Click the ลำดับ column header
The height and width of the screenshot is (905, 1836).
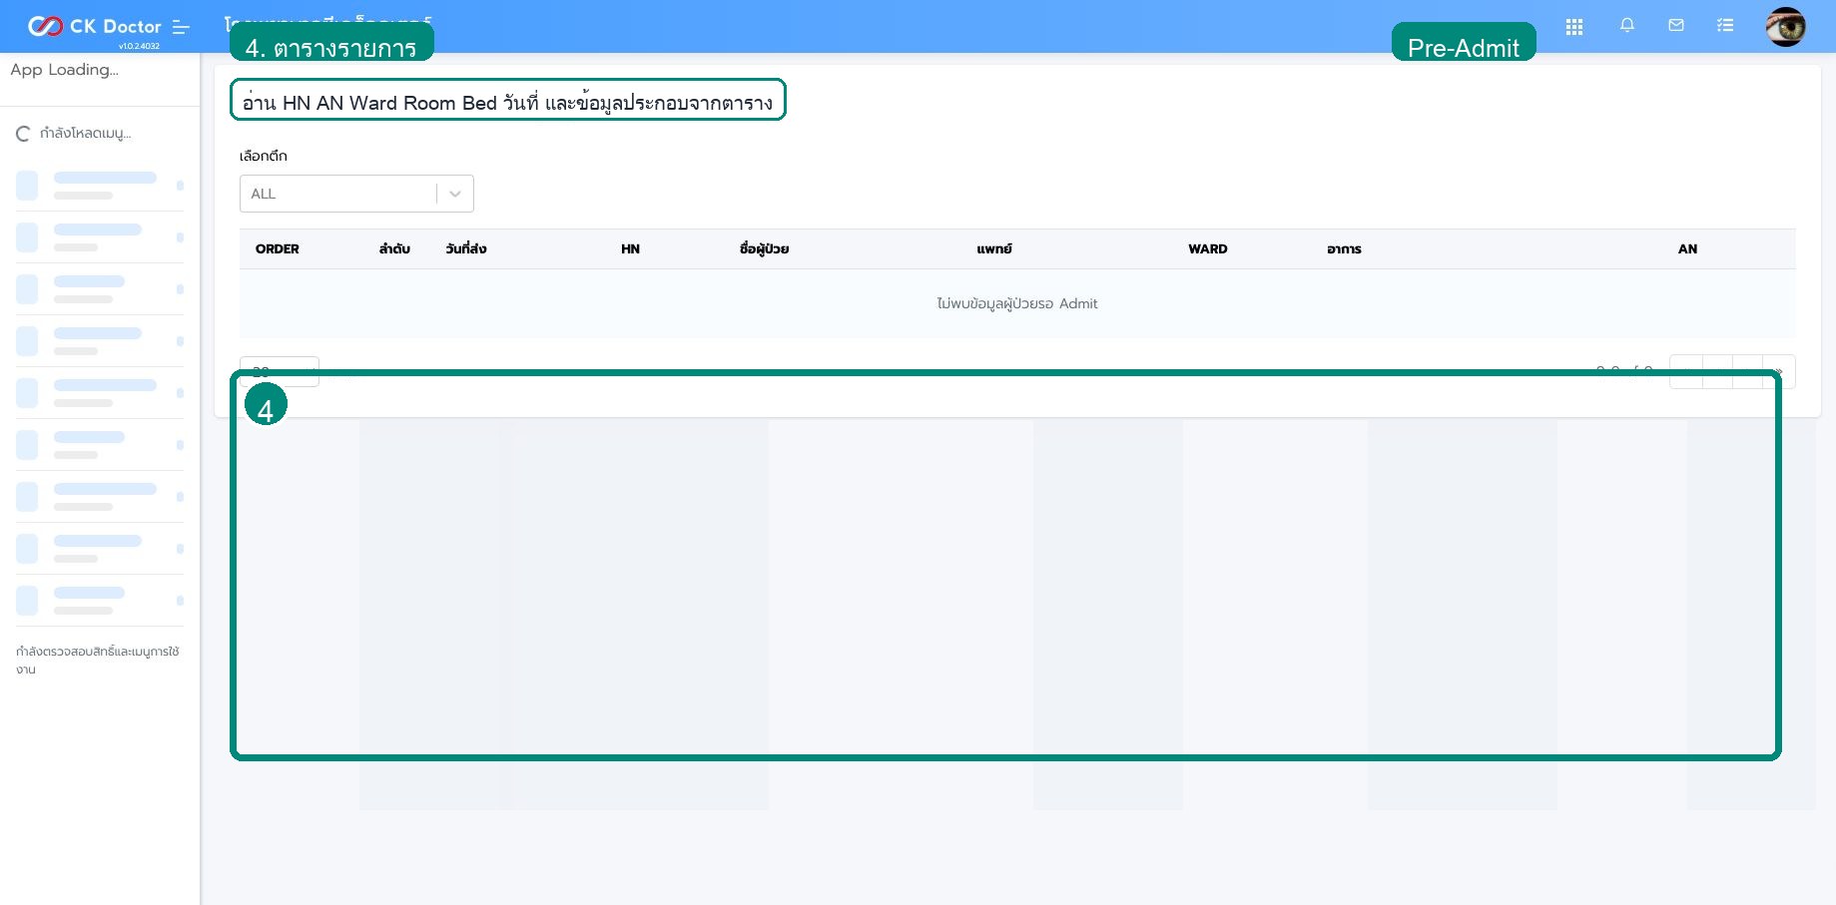394,248
